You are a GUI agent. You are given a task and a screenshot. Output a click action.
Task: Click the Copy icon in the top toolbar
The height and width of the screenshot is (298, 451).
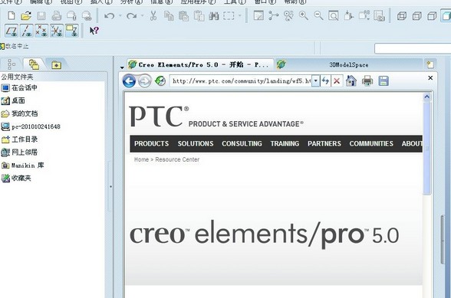tap(169, 15)
